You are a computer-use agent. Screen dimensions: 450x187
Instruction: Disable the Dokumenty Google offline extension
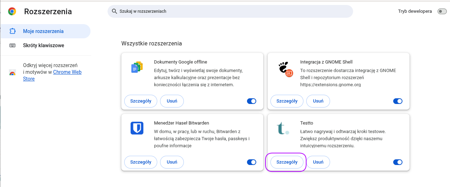[x=251, y=101]
